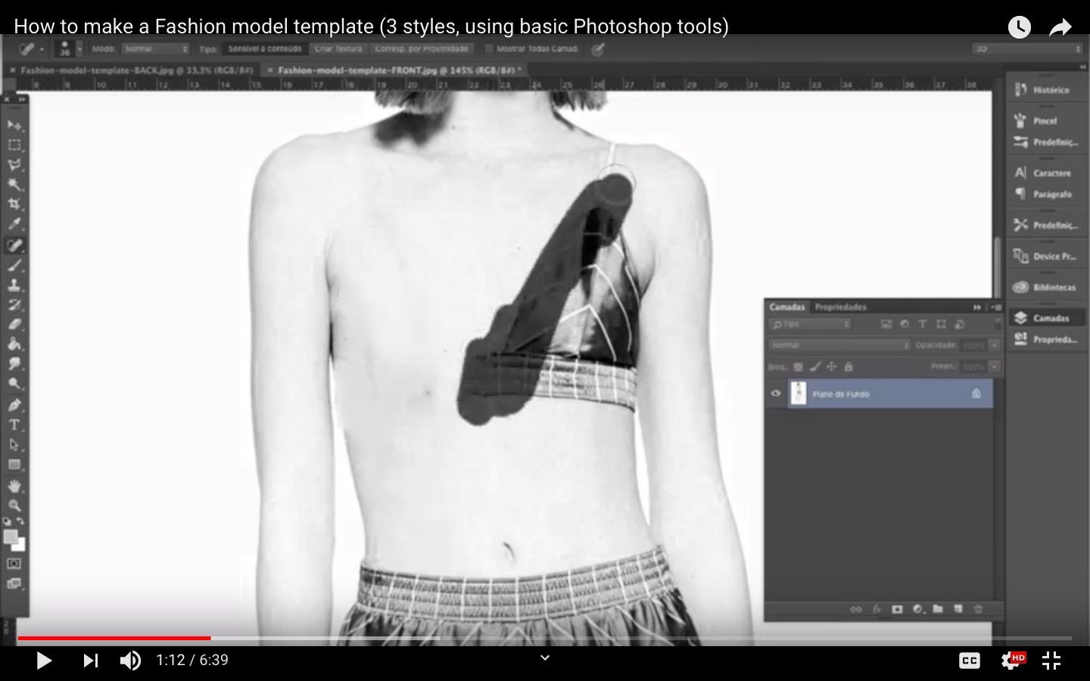Screen dimensions: 1090x681
Task: Create new adjustment layer icon
Action: click(x=918, y=609)
